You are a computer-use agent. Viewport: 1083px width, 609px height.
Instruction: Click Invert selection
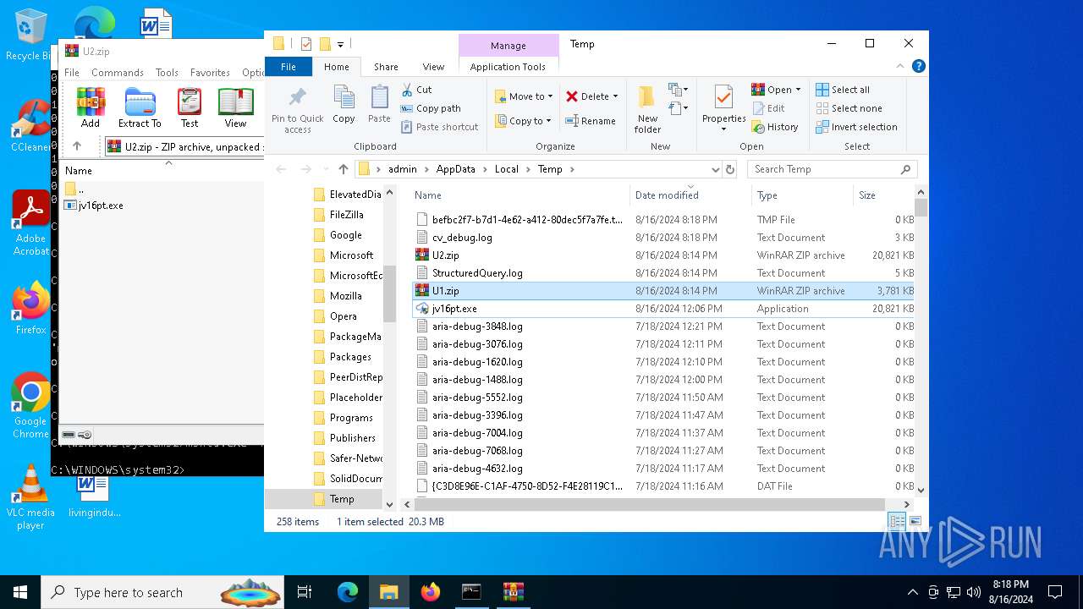pos(856,127)
